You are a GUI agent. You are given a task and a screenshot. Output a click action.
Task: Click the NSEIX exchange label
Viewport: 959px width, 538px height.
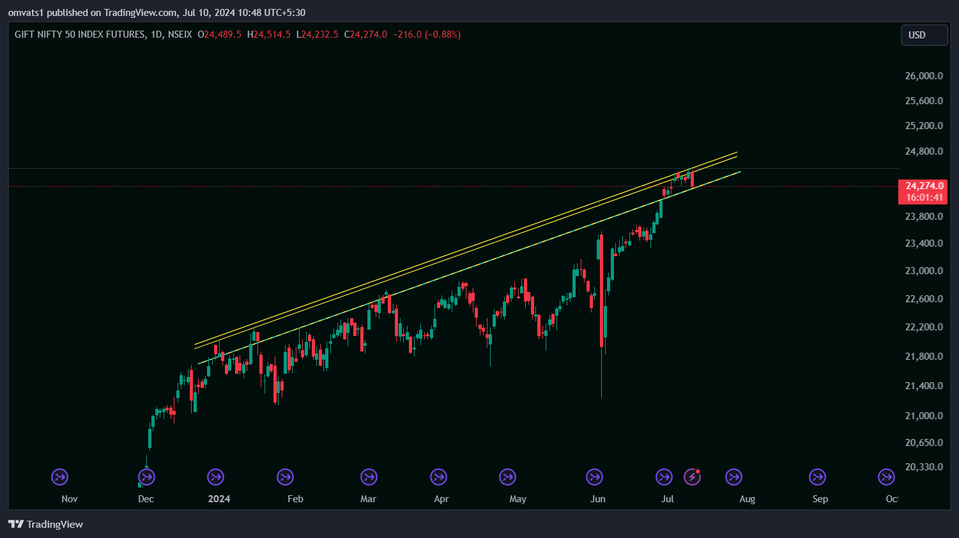pos(180,35)
